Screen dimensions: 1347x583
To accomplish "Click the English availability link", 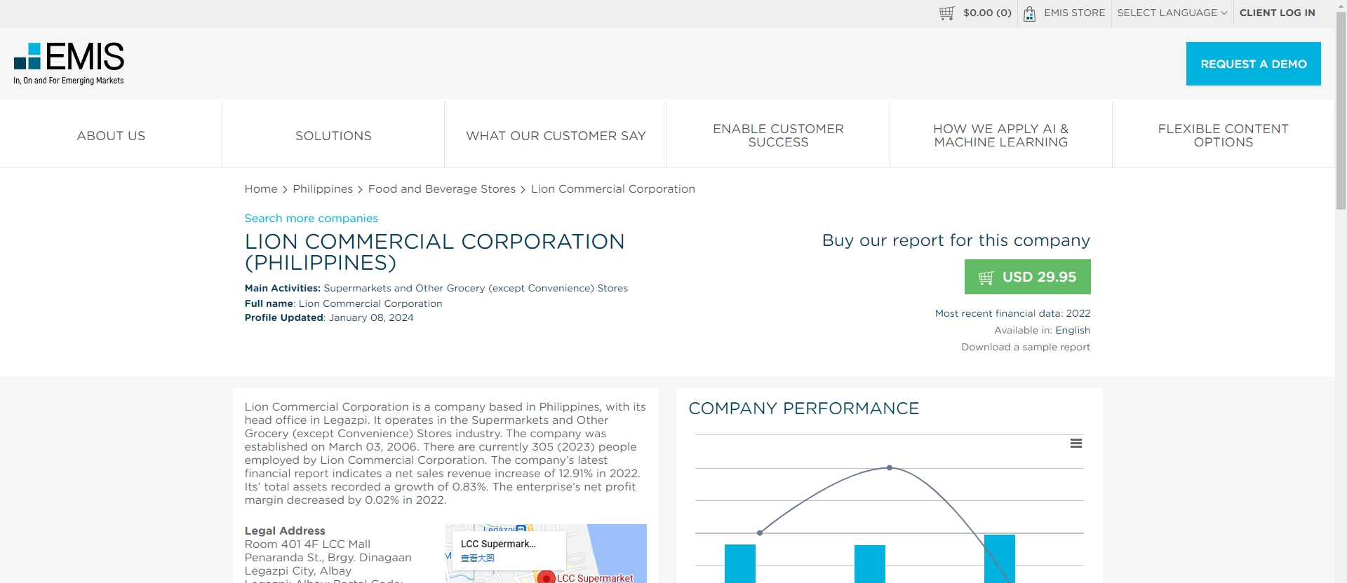I will 1073,330.
